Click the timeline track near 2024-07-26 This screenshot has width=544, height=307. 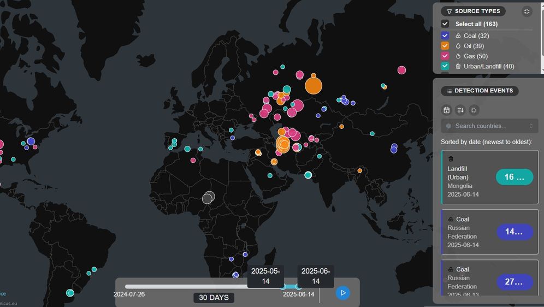[129, 287]
